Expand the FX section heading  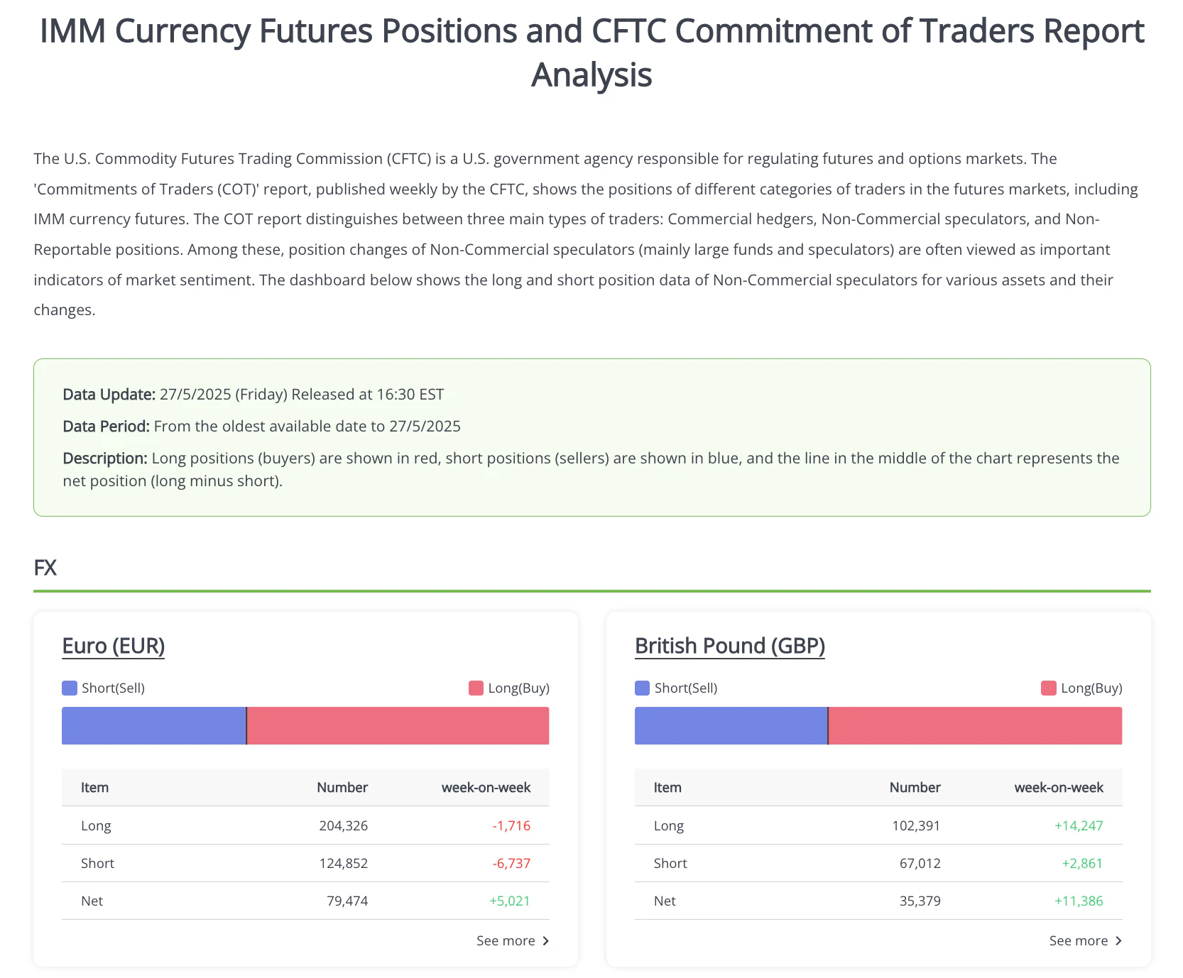coord(45,566)
